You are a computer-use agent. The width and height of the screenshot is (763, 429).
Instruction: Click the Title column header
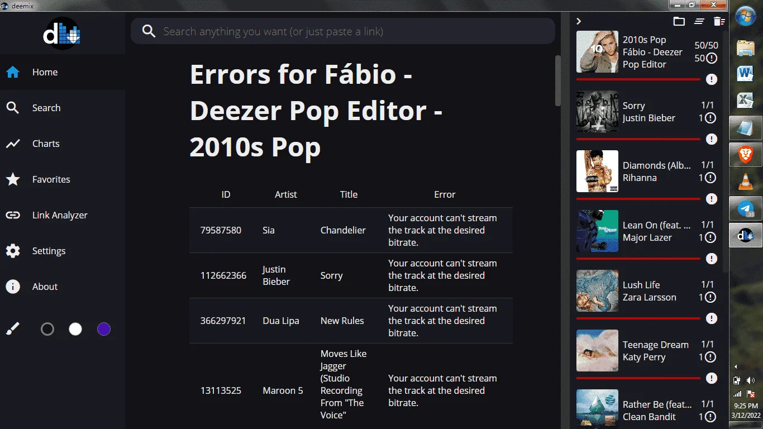click(x=349, y=194)
